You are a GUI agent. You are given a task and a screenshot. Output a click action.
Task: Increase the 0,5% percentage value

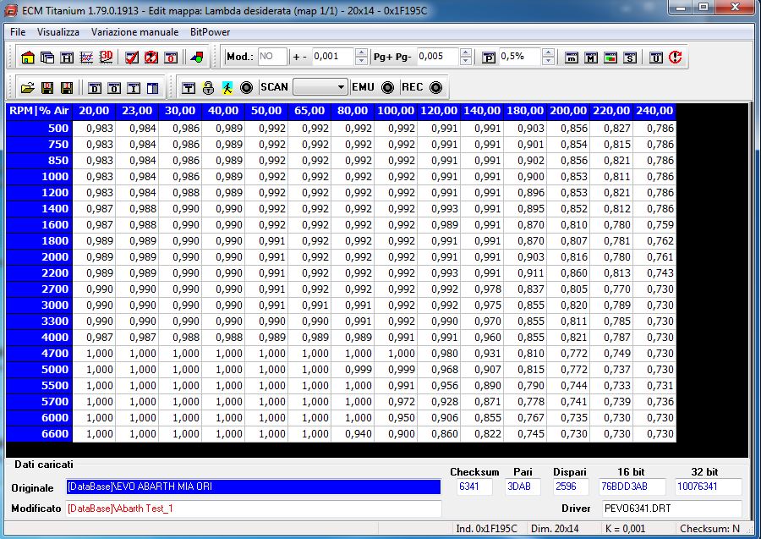pos(548,53)
